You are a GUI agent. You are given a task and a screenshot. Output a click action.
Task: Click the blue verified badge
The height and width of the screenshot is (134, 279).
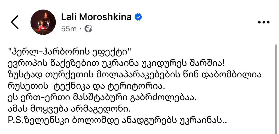[x=139, y=17]
